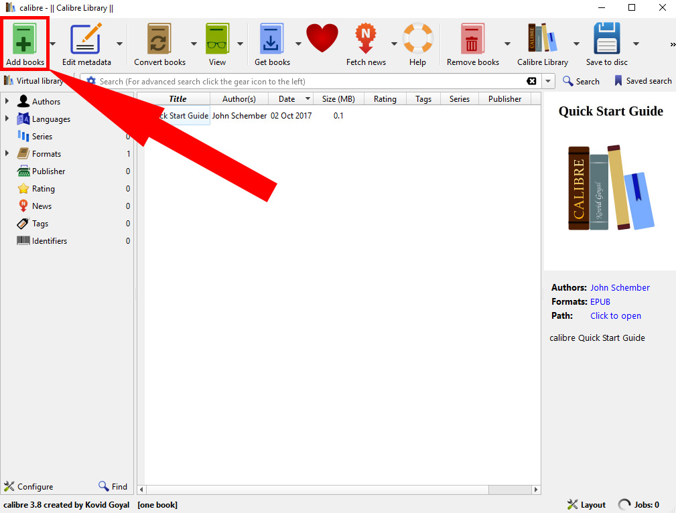Click the Configure button in tag browser
This screenshot has width=676, height=513.
pyautogui.click(x=28, y=487)
